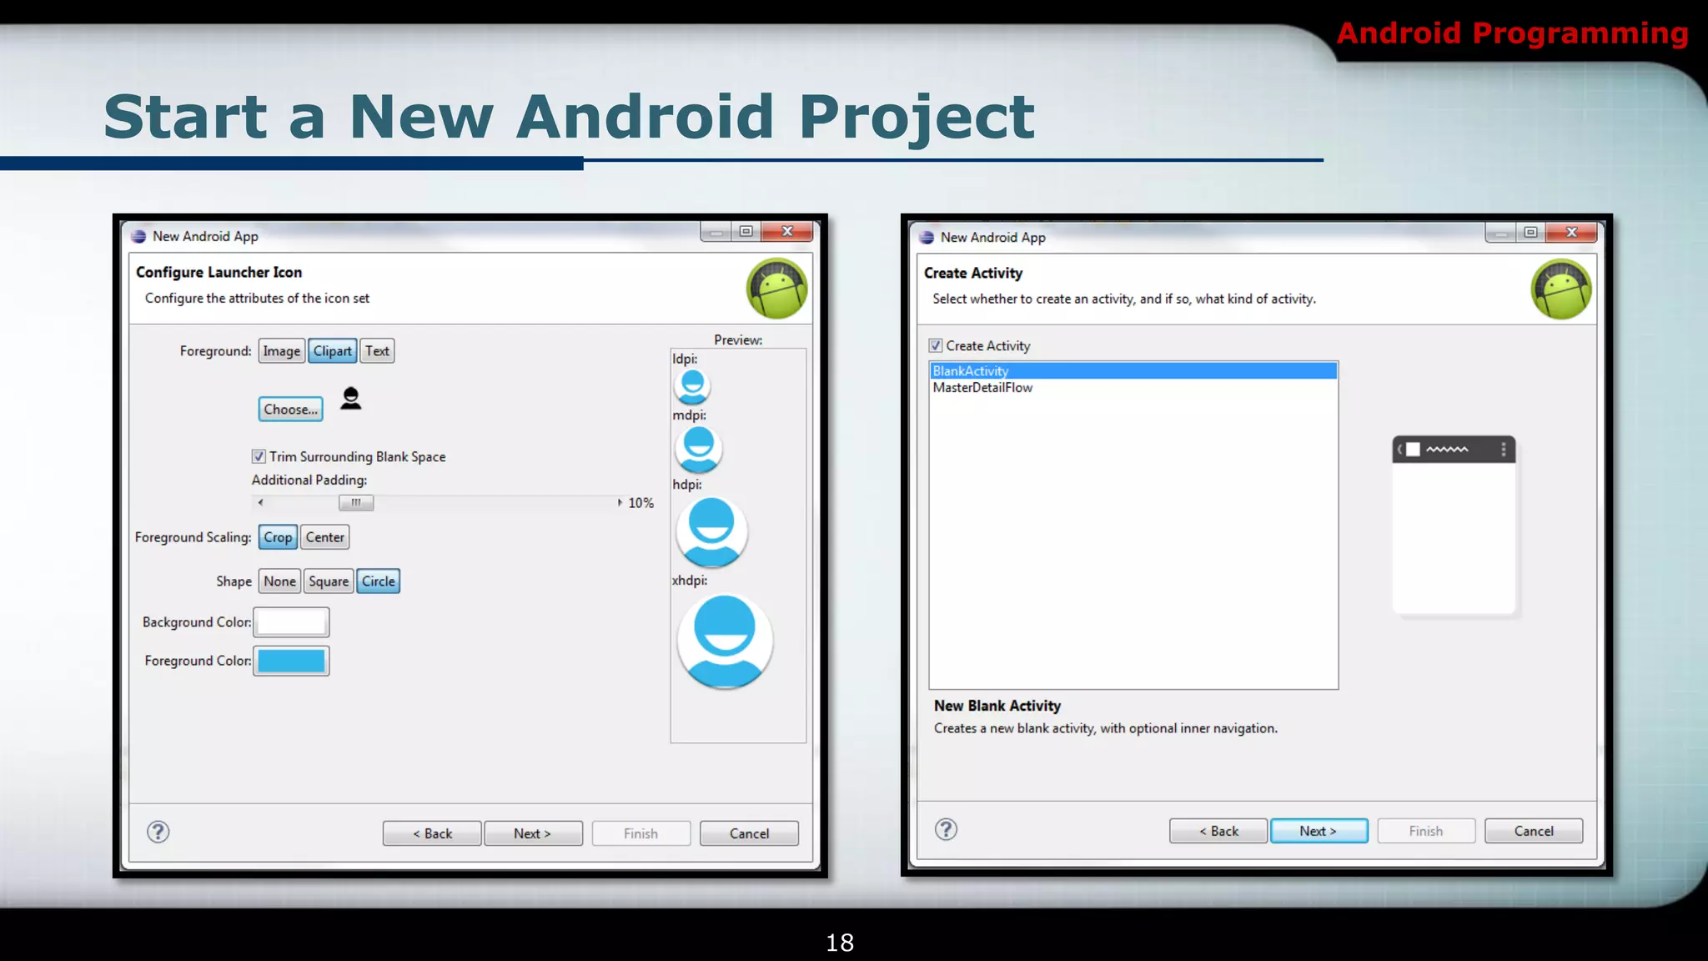The width and height of the screenshot is (1708, 961).
Task: Click the '10%' padding value
Action: point(640,503)
